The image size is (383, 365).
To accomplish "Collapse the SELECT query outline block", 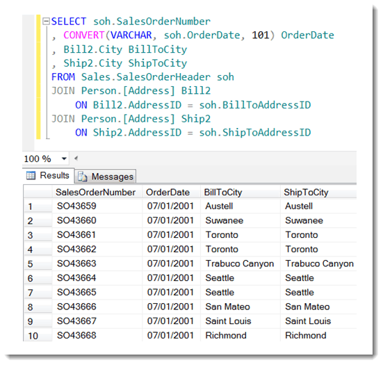I will click(46, 22).
